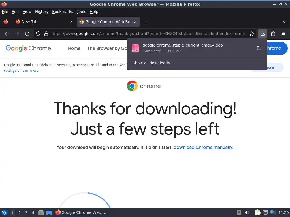
Task: Open a new tab with plus
Action: click(x=146, y=22)
